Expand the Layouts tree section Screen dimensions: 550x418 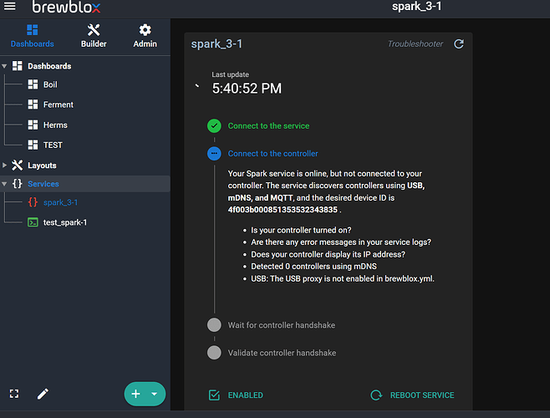tap(5, 166)
